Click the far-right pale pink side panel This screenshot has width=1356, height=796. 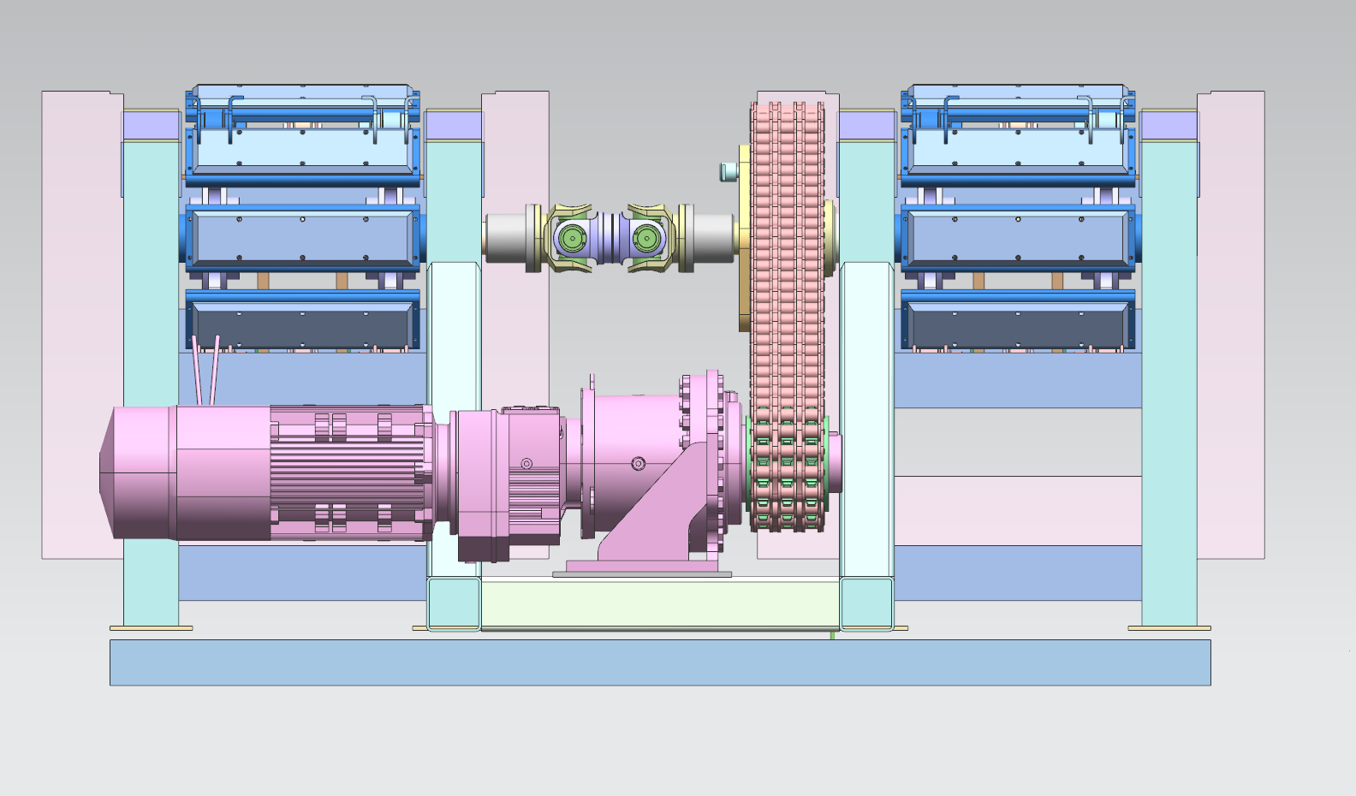pyautogui.click(x=1231, y=325)
